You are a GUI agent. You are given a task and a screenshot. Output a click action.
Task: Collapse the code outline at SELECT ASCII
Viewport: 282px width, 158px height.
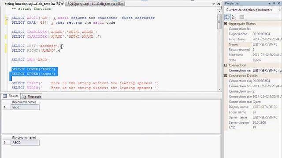pos(7,18)
